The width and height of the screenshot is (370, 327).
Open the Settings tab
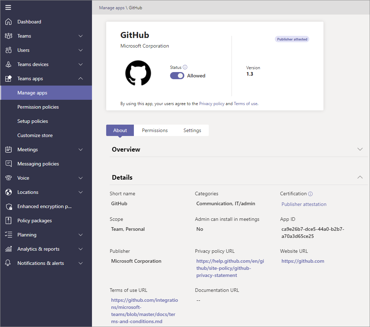192,130
